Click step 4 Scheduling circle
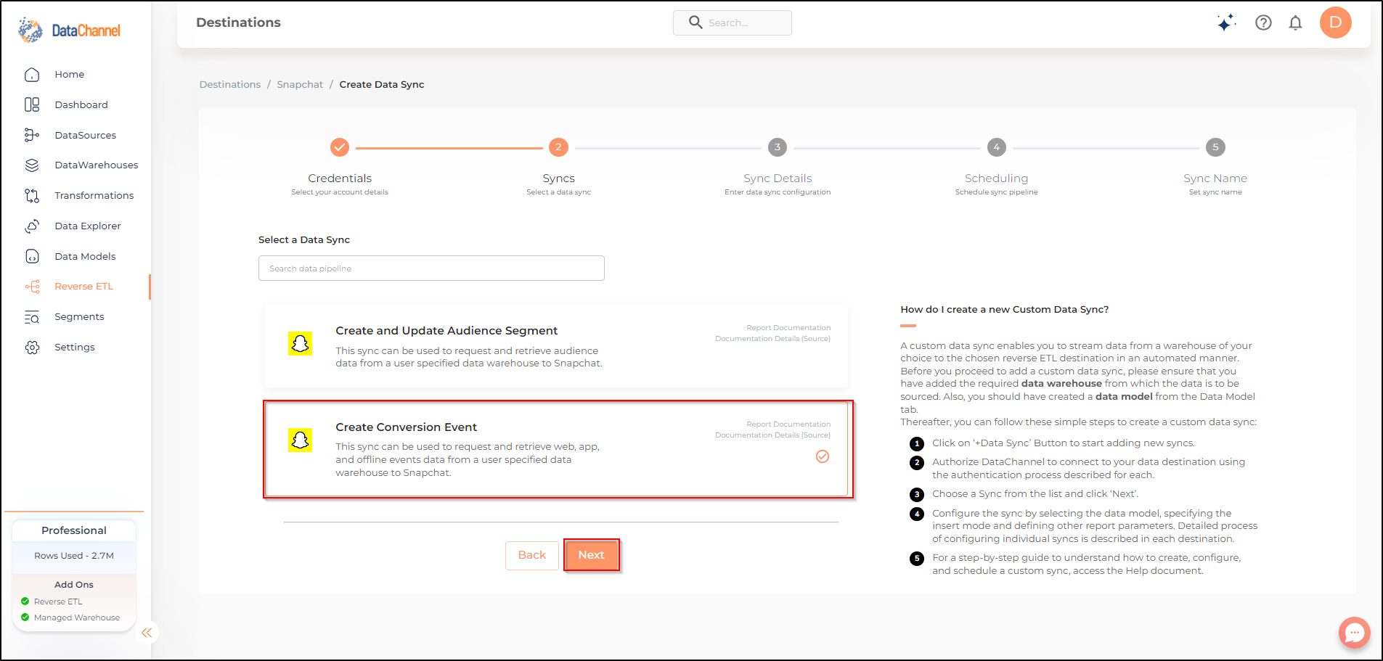This screenshot has width=1383, height=661. click(997, 147)
